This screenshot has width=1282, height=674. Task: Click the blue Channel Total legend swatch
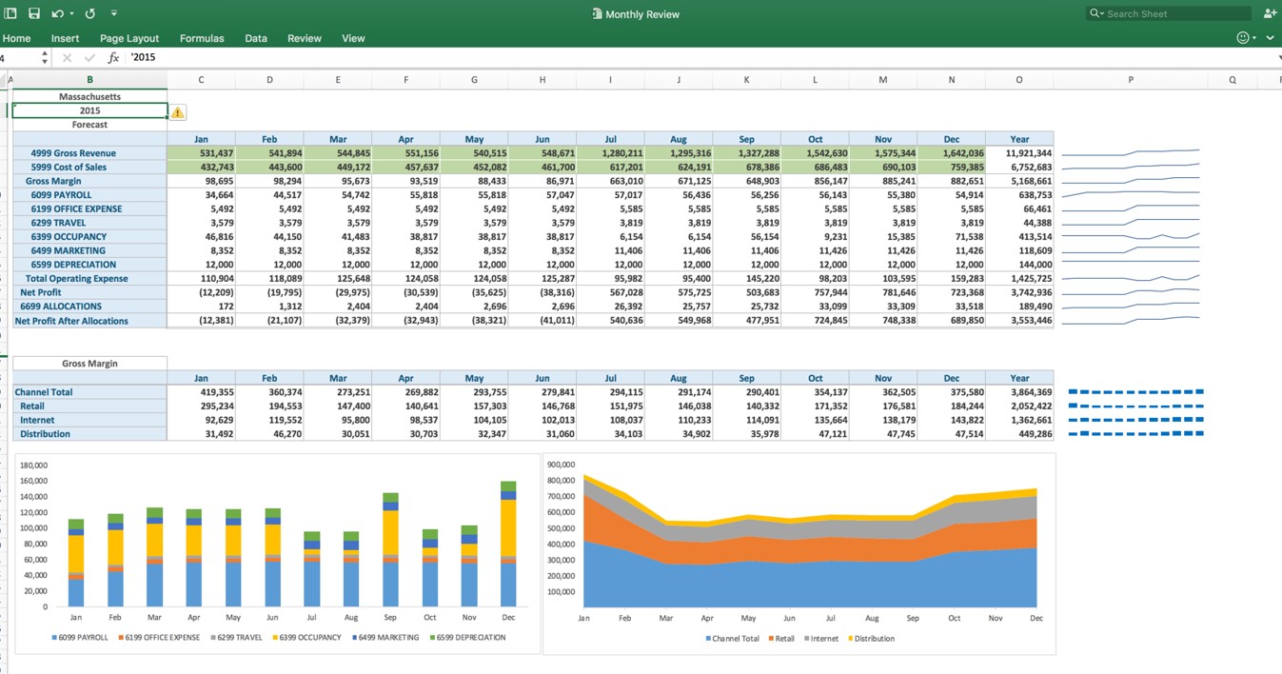click(708, 638)
